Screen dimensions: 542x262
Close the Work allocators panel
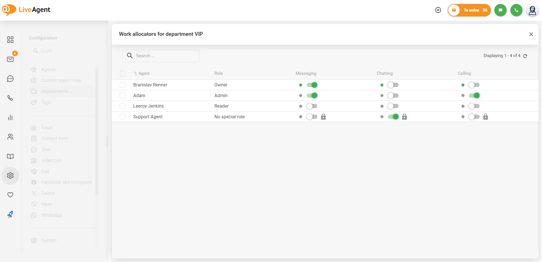pyautogui.click(x=531, y=34)
